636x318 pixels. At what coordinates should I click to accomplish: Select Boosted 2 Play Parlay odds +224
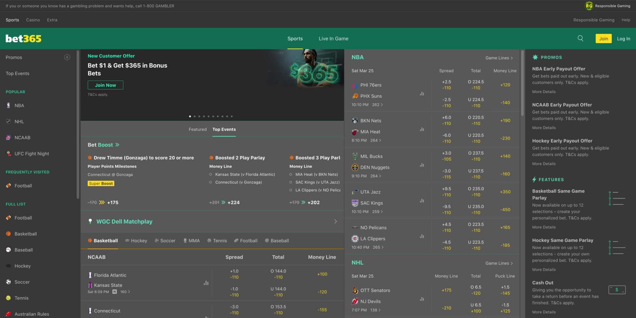233,202
